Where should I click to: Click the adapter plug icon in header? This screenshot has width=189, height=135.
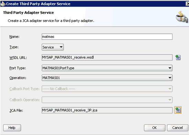(x=182, y=17)
